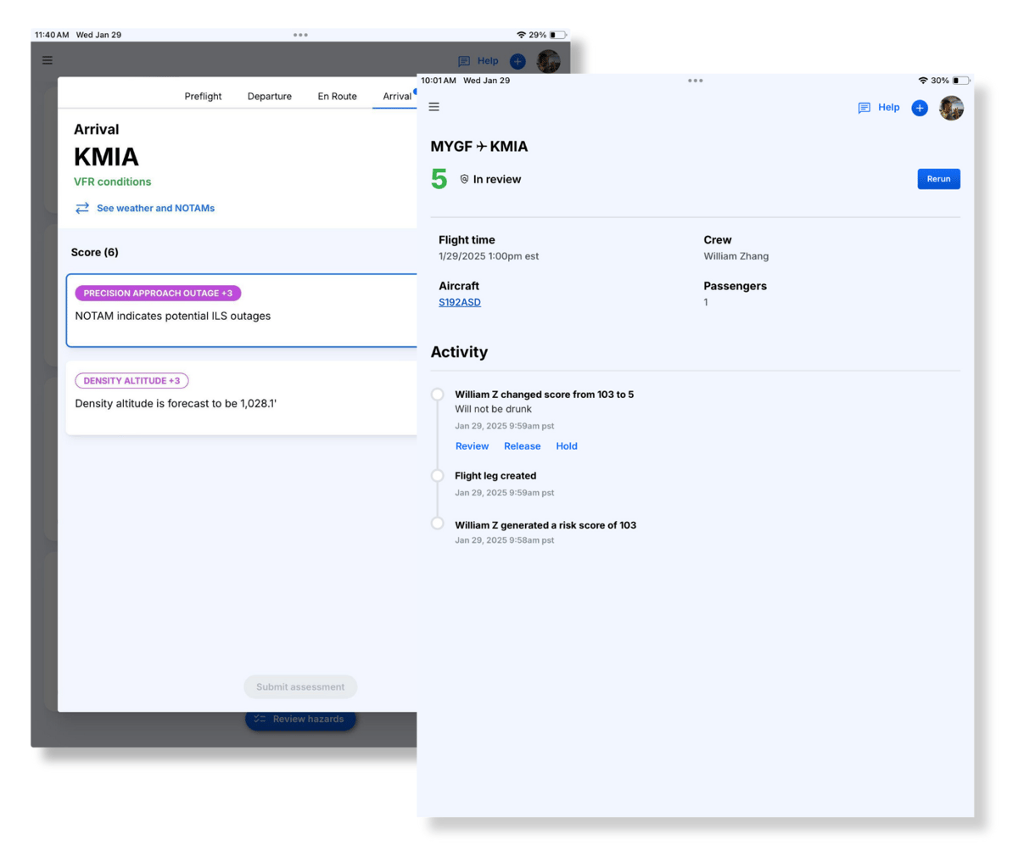Click the Rerun button
Viewport: 1018px width, 851px height.
pos(938,179)
